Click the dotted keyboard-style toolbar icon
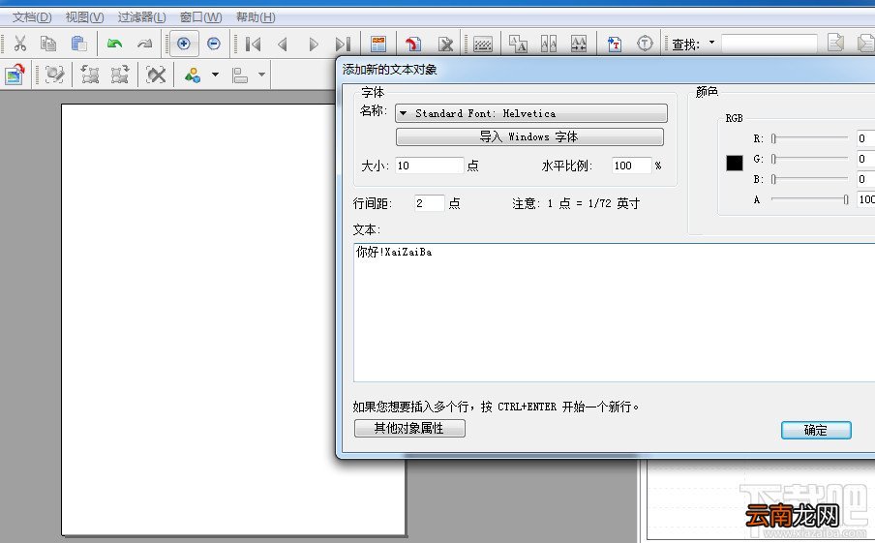This screenshot has height=543, width=875. tap(483, 45)
